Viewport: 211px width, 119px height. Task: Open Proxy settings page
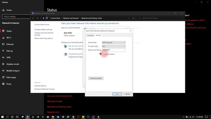9,84
